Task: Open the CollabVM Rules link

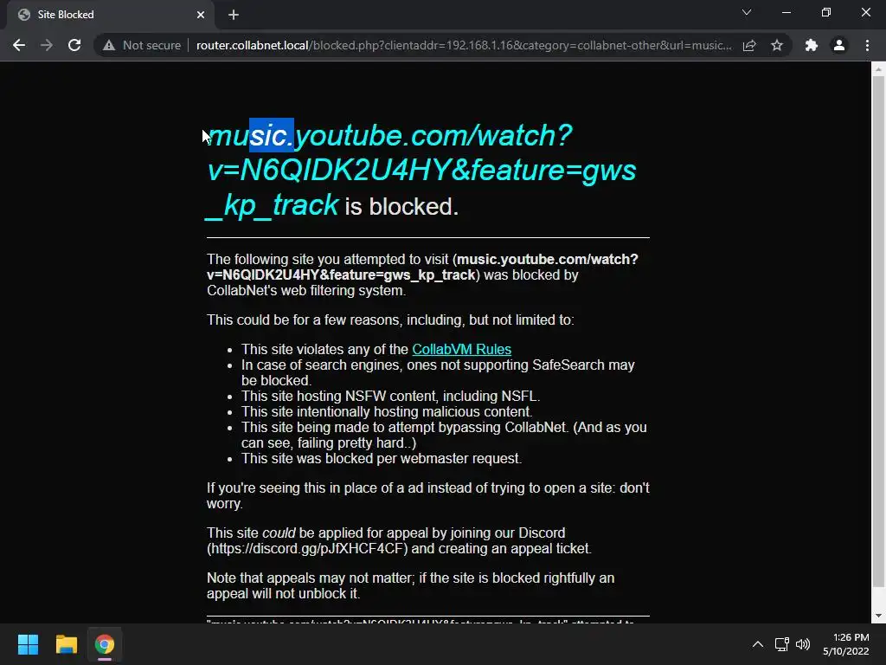Action: 462,350
